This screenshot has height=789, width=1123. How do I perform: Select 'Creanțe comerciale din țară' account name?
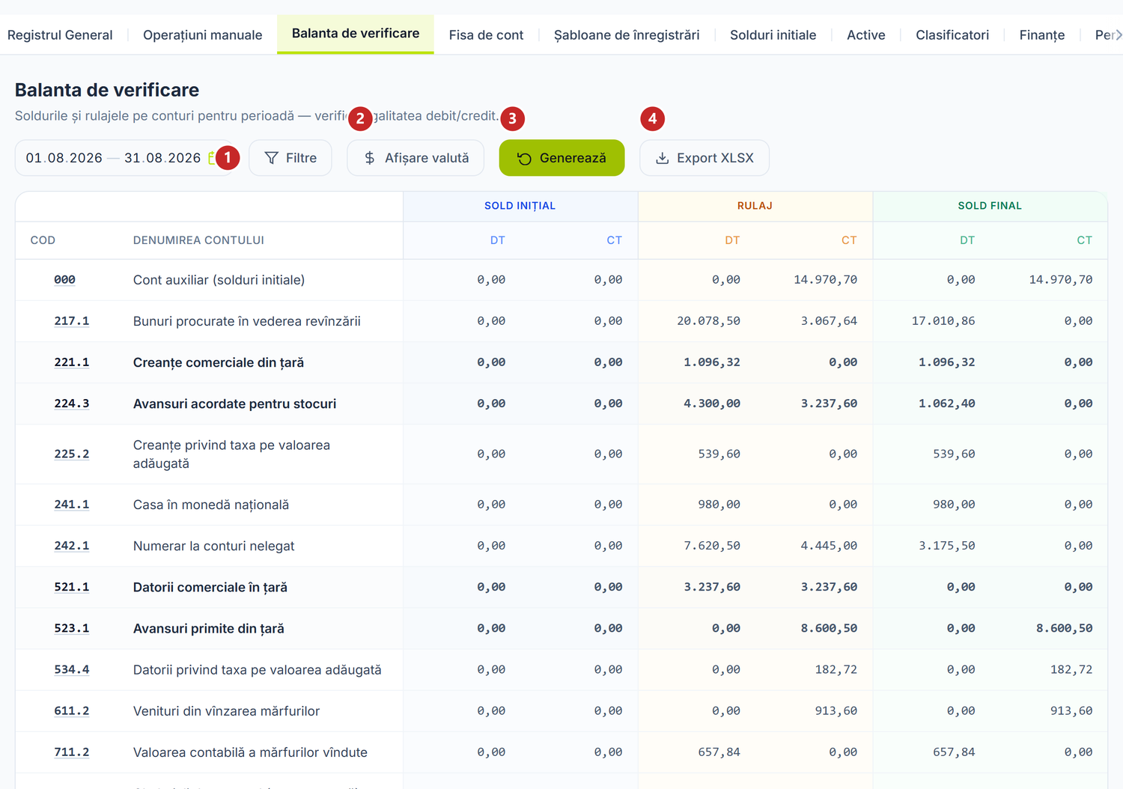pyautogui.click(x=219, y=362)
